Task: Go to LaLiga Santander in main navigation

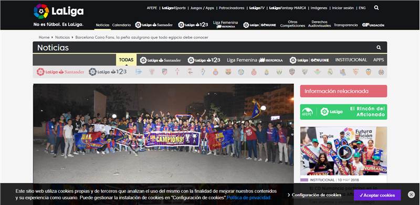Action: [x=154, y=25]
